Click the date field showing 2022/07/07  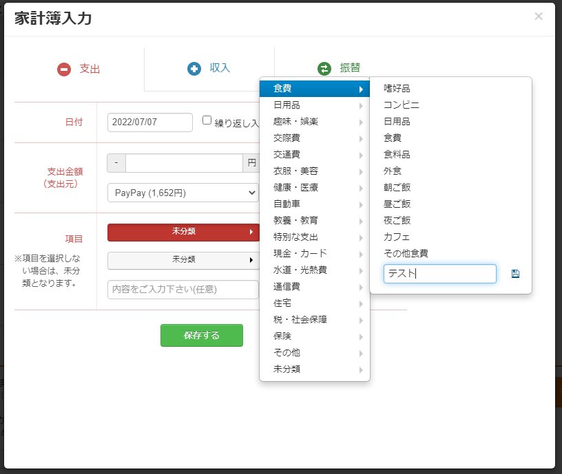coord(150,122)
